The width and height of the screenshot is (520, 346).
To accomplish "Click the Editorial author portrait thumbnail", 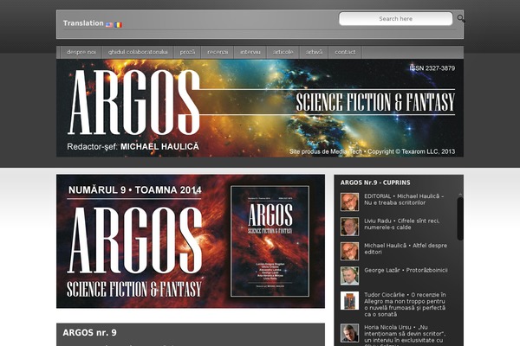I will click(349, 202).
